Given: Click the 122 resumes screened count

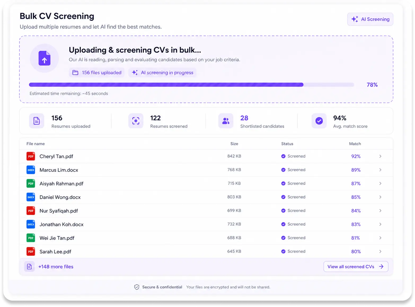Looking at the screenshot, I should [156, 118].
